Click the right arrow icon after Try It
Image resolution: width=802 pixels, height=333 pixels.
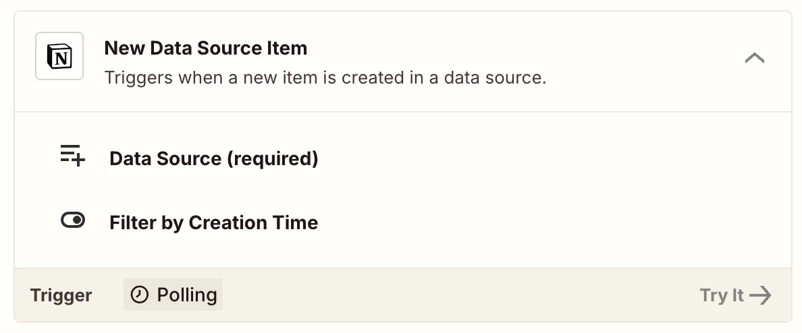pos(761,295)
